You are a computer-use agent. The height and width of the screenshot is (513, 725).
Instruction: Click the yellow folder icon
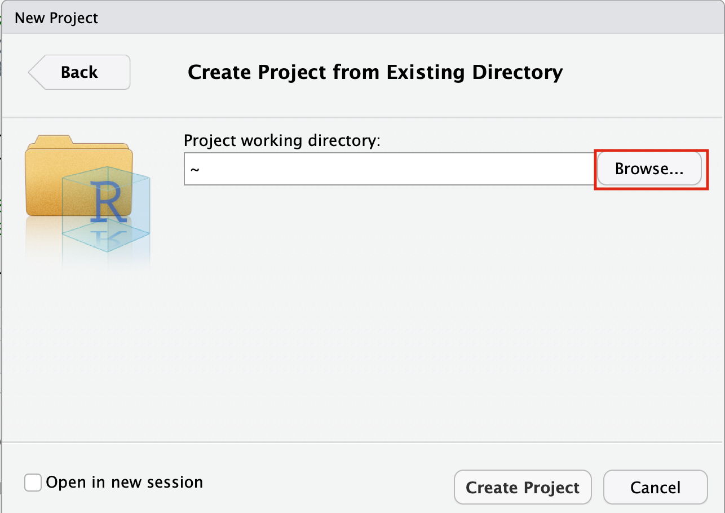(x=51, y=180)
